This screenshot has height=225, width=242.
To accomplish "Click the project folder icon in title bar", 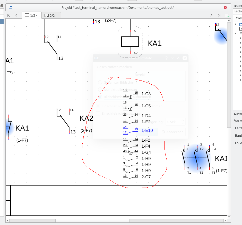I will coord(11,7).
